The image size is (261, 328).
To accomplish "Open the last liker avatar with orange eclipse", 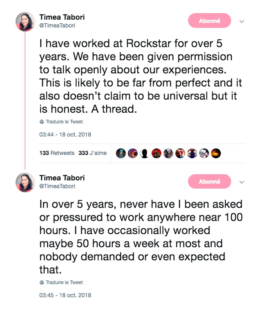I will point(216,153).
